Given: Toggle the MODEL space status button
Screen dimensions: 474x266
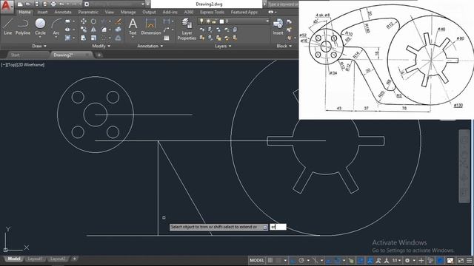Looking at the screenshot, I should click(257, 260).
